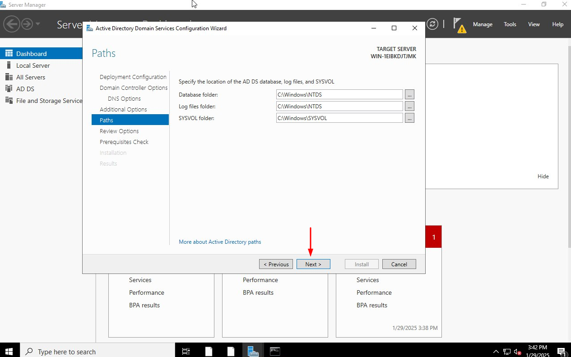Select the AD DS sidebar icon
Image resolution: width=571 pixels, height=357 pixels.
(x=9, y=89)
